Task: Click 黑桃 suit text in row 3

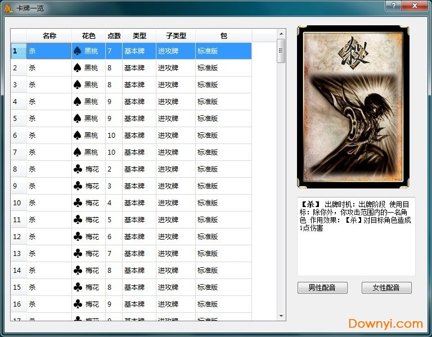Action: (x=91, y=84)
